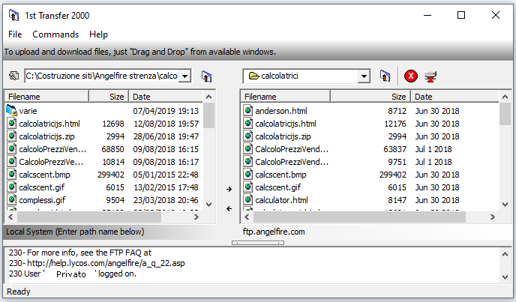The image size is (516, 302).
Task: Click local size value 299402
Action: [111, 175]
